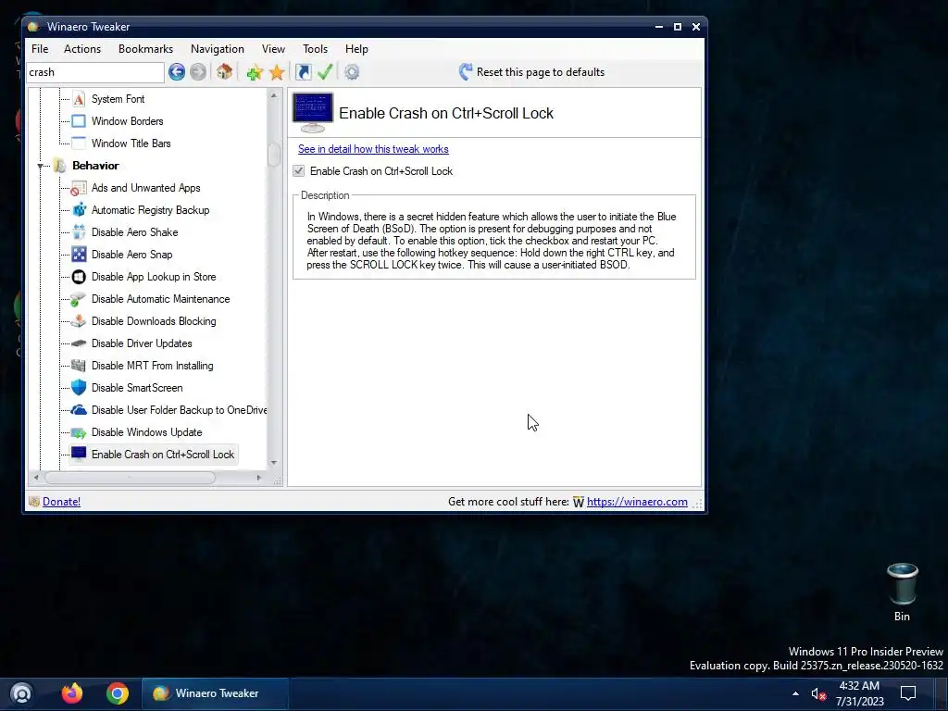This screenshot has height=711, width=948.
Task: Open the Actions menu
Action: point(82,49)
